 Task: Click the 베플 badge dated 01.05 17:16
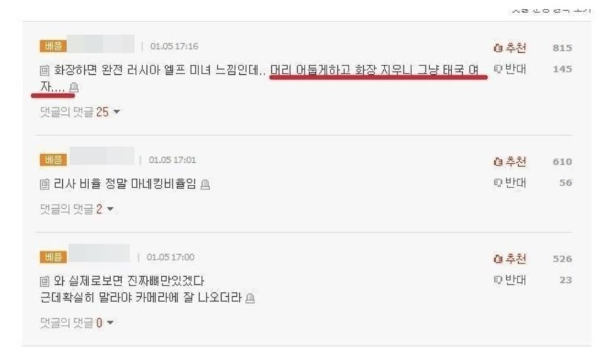click(x=53, y=46)
